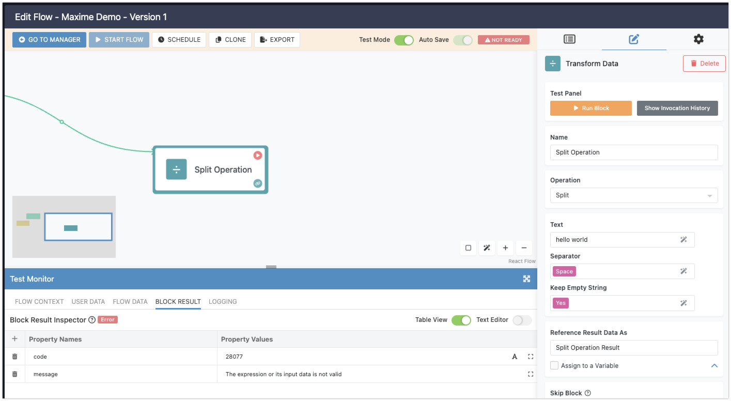The width and height of the screenshot is (731, 401).
Task: Toggle Test Mode switch
Action: click(403, 40)
